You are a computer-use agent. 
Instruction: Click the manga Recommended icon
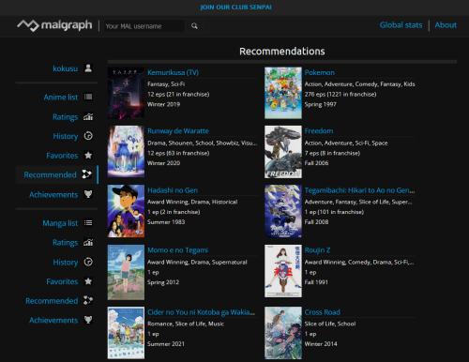pos(88,300)
